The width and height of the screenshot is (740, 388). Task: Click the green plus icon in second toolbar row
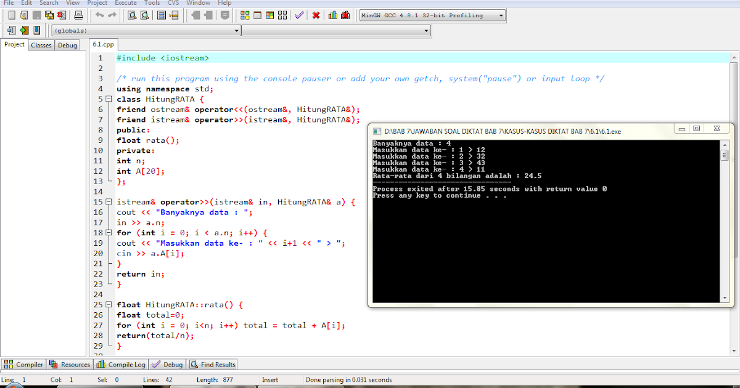pos(24,30)
